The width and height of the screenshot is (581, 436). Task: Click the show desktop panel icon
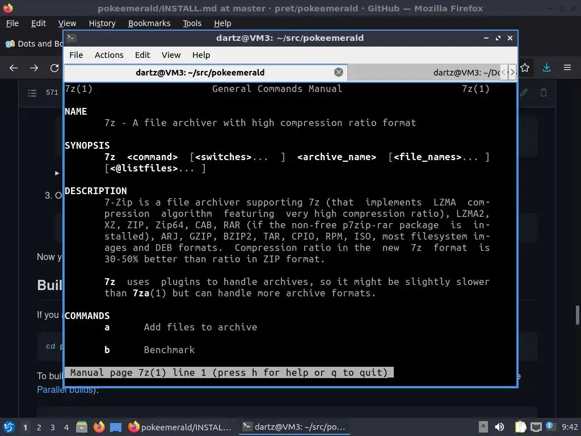click(116, 427)
